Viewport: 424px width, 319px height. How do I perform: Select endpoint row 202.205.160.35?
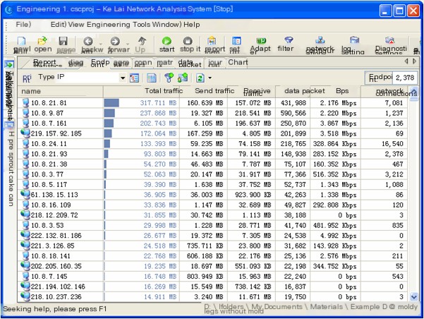tap(213, 266)
